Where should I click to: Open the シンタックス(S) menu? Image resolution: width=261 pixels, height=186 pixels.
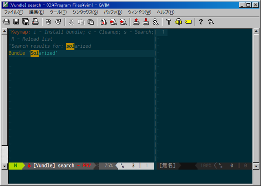coord(85,12)
